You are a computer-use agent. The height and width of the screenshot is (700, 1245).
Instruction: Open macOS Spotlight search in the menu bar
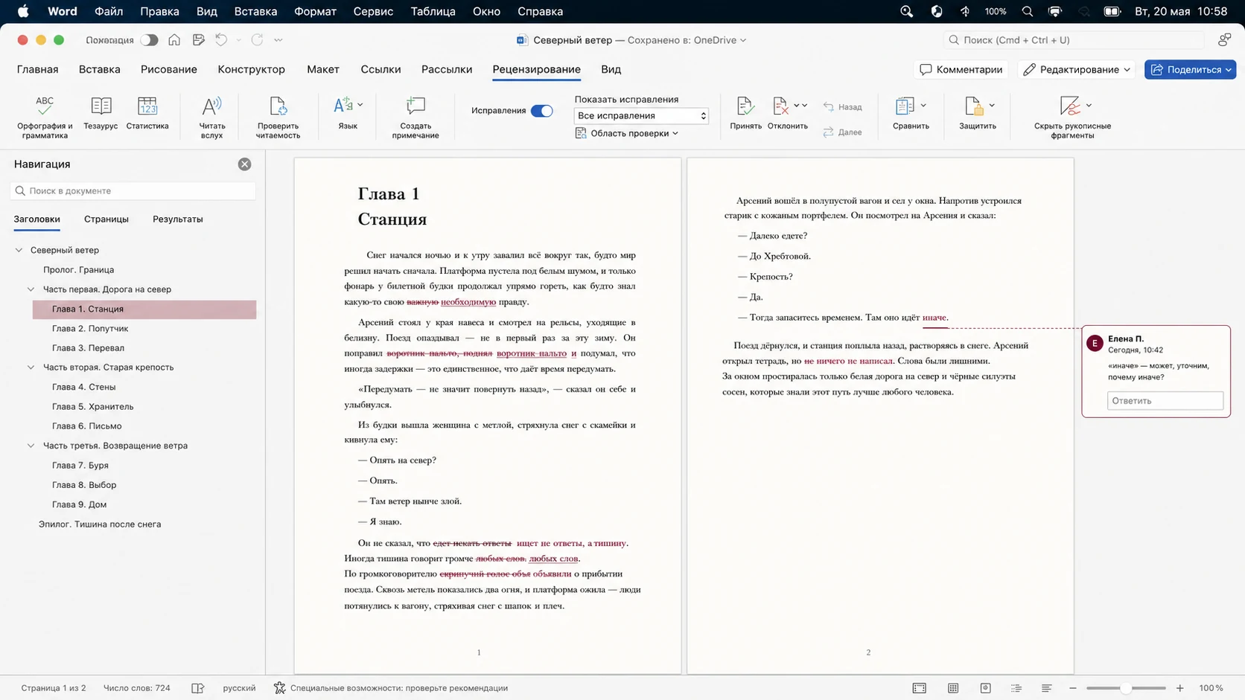point(1028,11)
